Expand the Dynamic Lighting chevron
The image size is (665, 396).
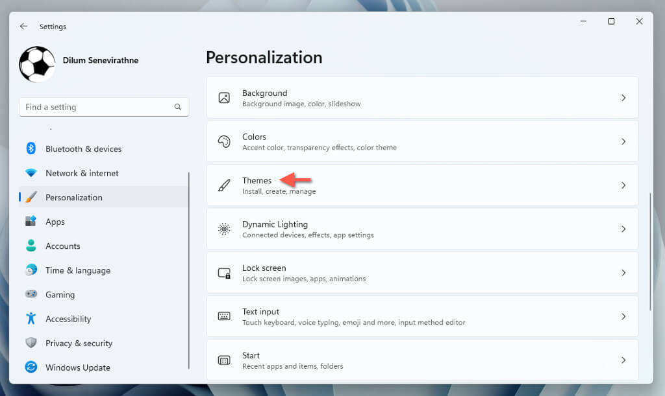pyautogui.click(x=623, y=229)
